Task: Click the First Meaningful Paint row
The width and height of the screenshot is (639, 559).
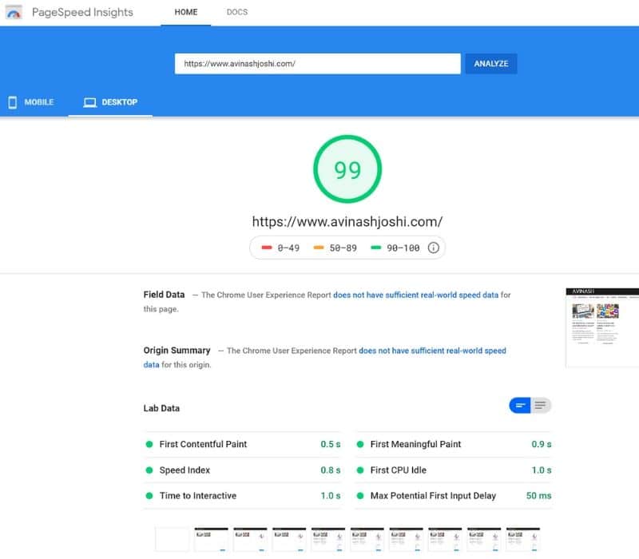Action: 454,445
